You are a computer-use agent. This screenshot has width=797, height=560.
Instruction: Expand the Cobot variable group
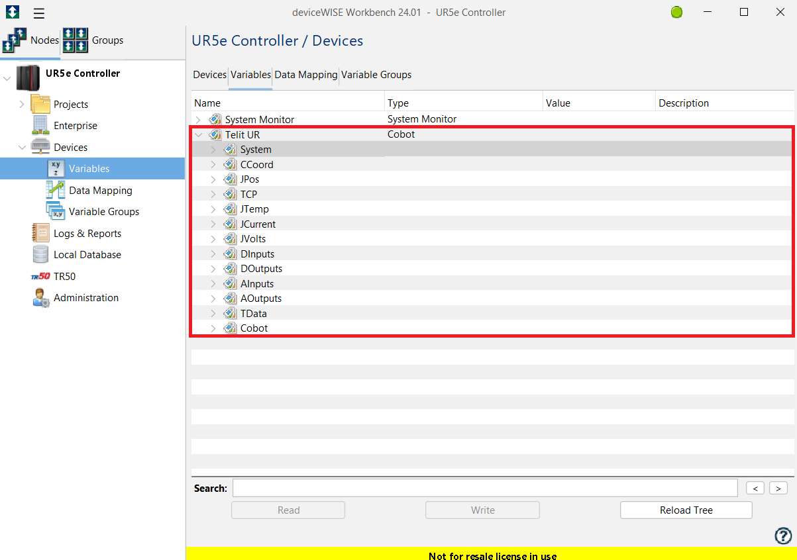point(213,328)
